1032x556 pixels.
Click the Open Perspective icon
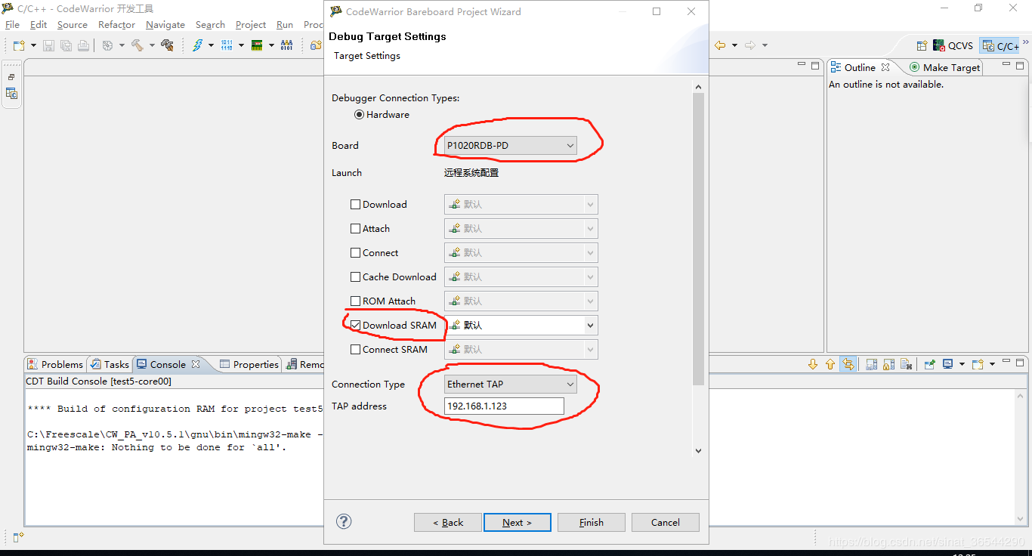(921, 45)
